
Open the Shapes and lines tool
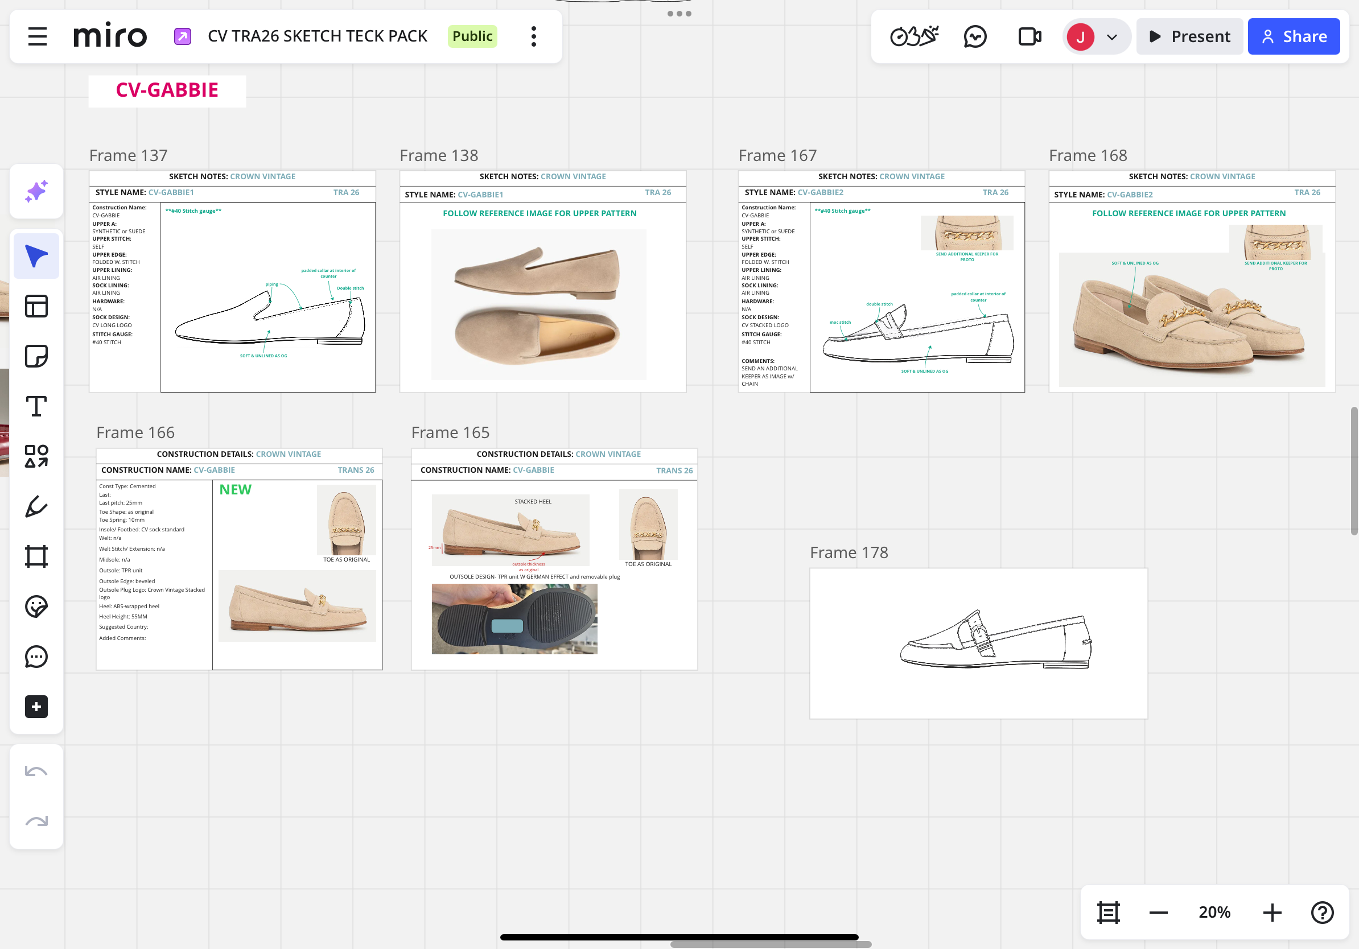pyautogui.click(x=36, y=456)
